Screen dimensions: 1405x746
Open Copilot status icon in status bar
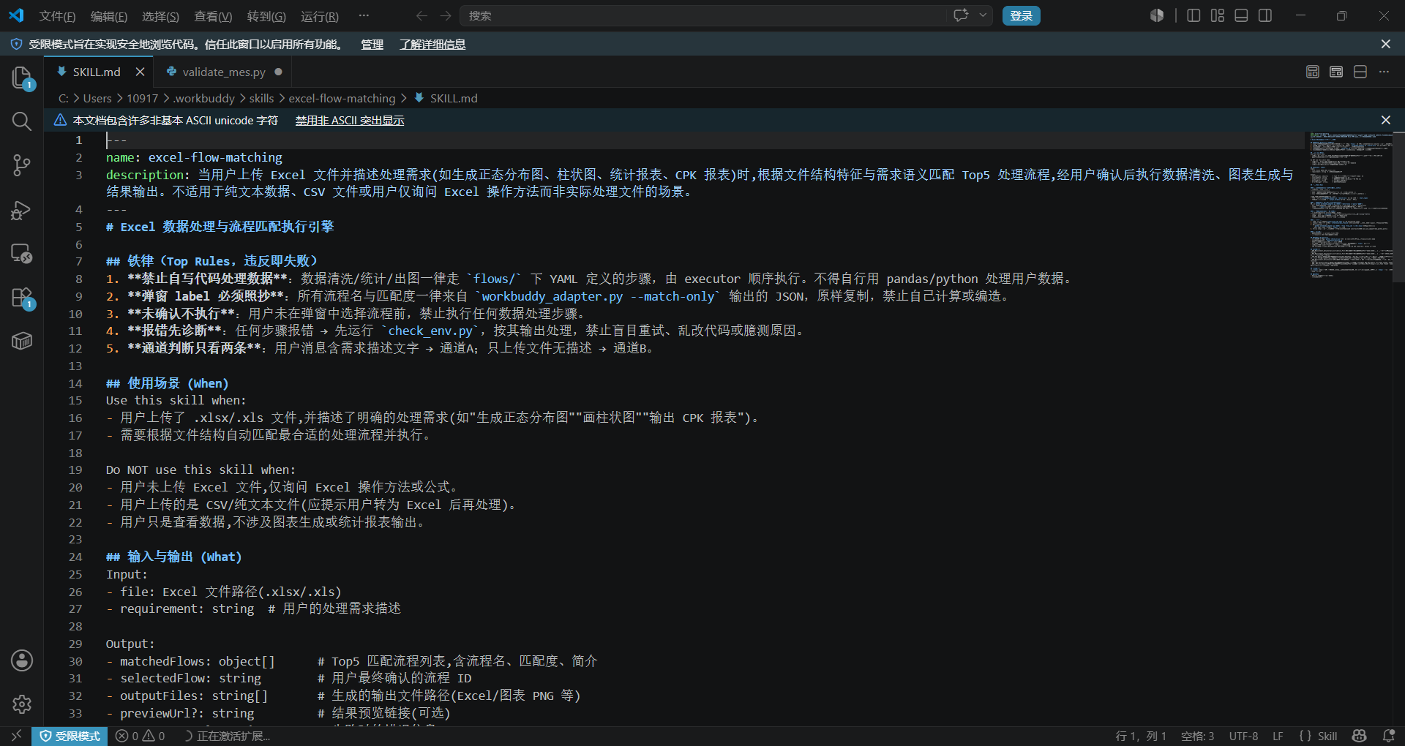(x=1360, y=736)
